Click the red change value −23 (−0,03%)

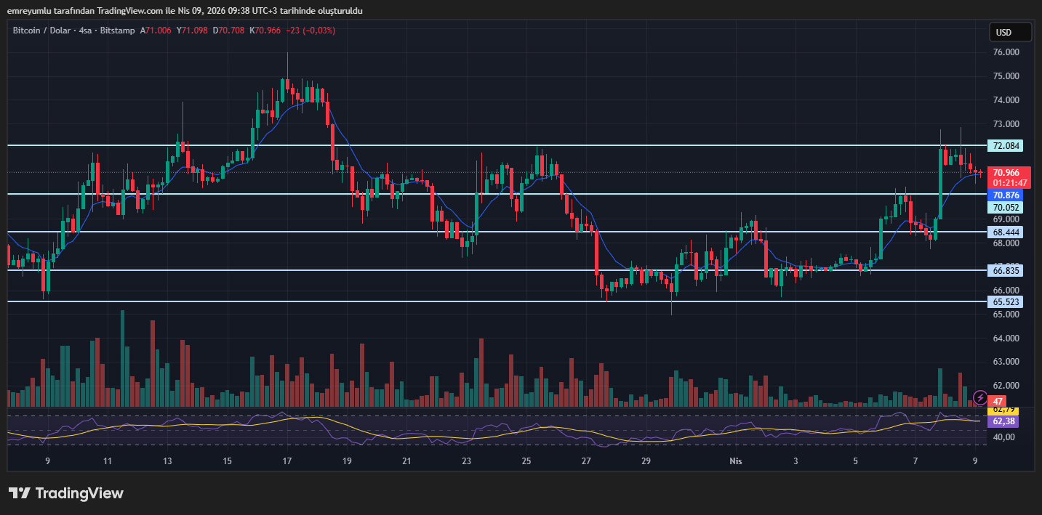point(310,31)
